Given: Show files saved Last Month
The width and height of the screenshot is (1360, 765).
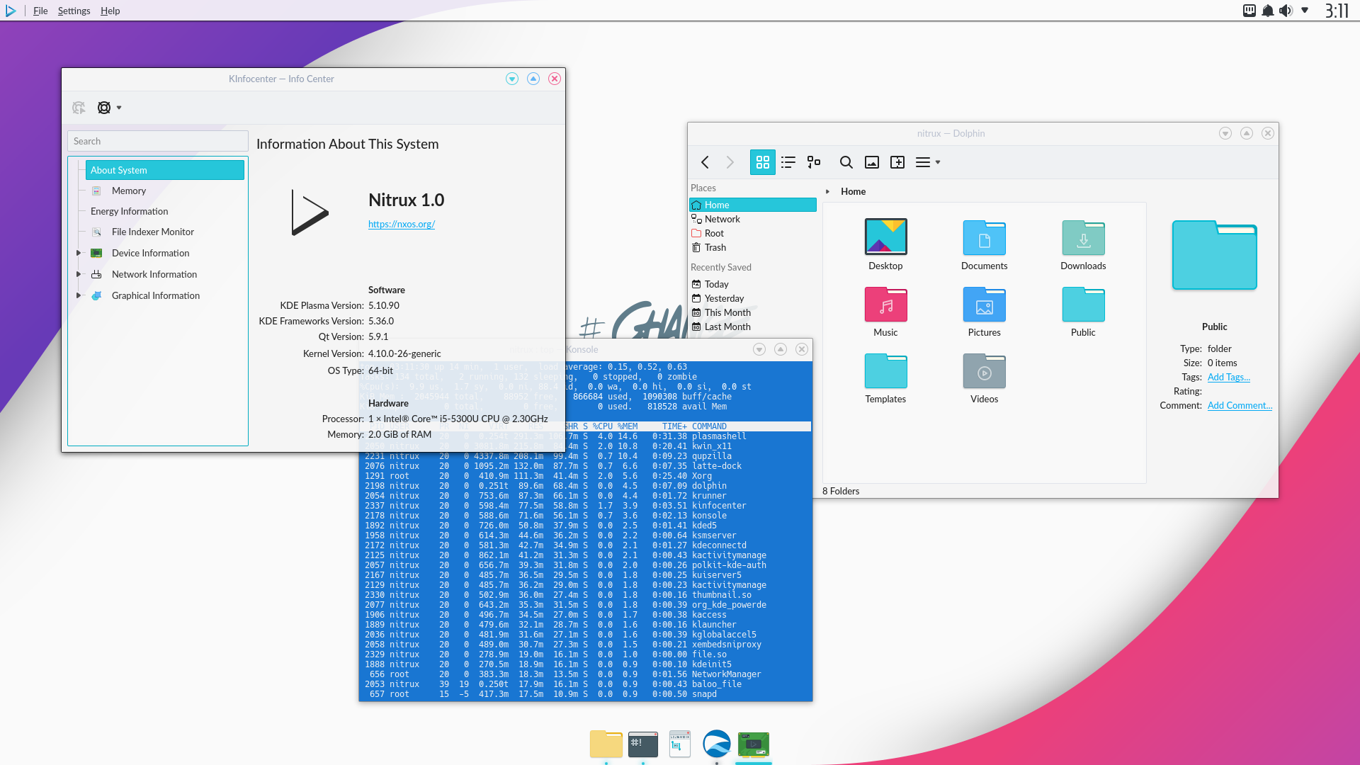Looking at the screenshot, I should coord(753,327).
